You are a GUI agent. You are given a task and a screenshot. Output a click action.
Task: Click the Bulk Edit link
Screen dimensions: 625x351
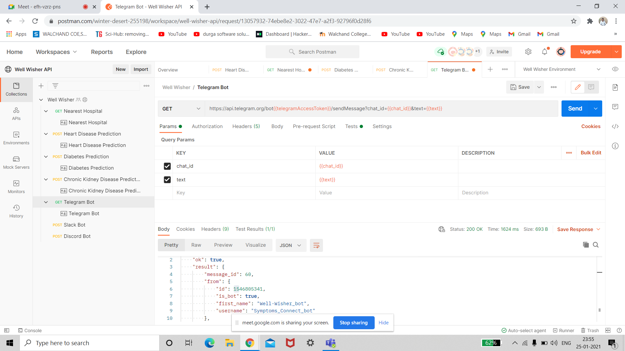tap(591, 153)
